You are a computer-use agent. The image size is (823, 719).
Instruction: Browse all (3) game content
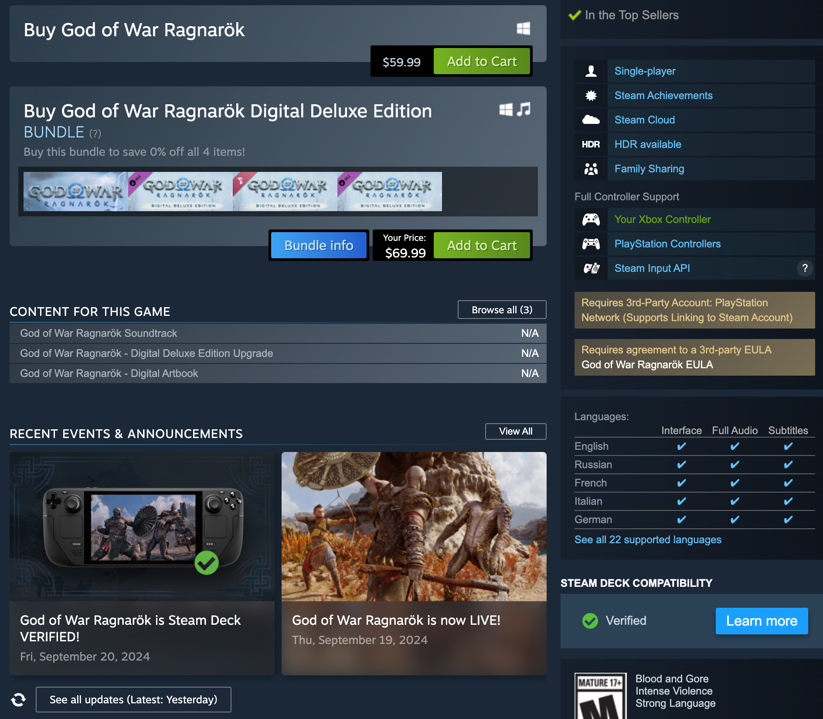pyautogui.click(x=502, y=310)
